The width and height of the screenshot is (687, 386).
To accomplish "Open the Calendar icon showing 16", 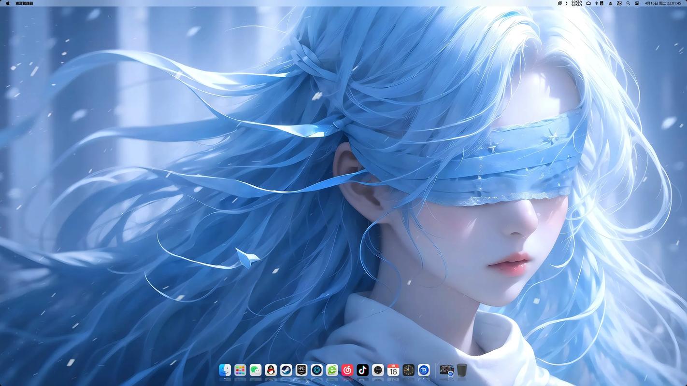I will coord(393,370).
